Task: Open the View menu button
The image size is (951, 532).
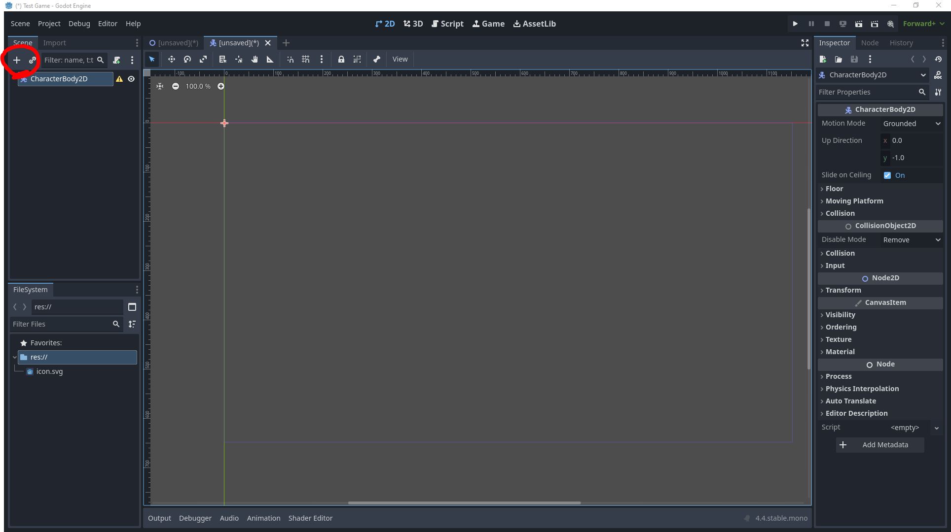Action: (x=400, y=59)
